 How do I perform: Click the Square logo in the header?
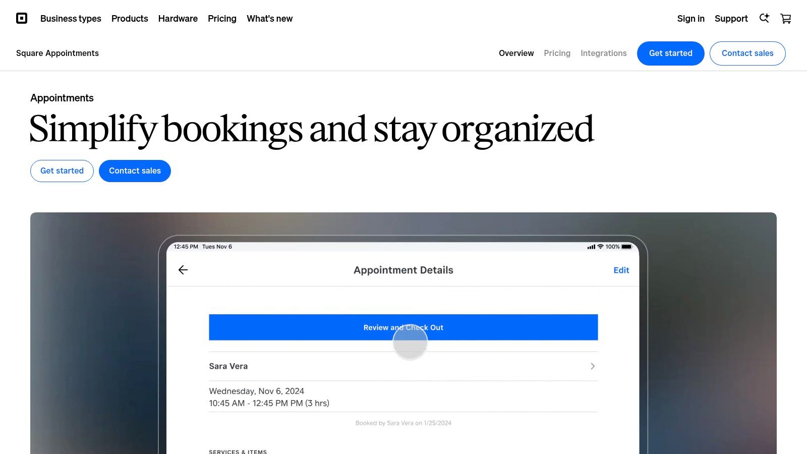[x=22, y=18]
